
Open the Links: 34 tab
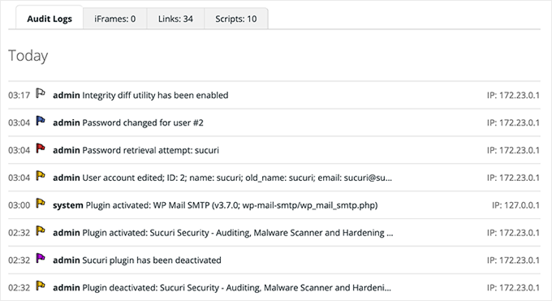pyautogui.click(x=175, y=19)
